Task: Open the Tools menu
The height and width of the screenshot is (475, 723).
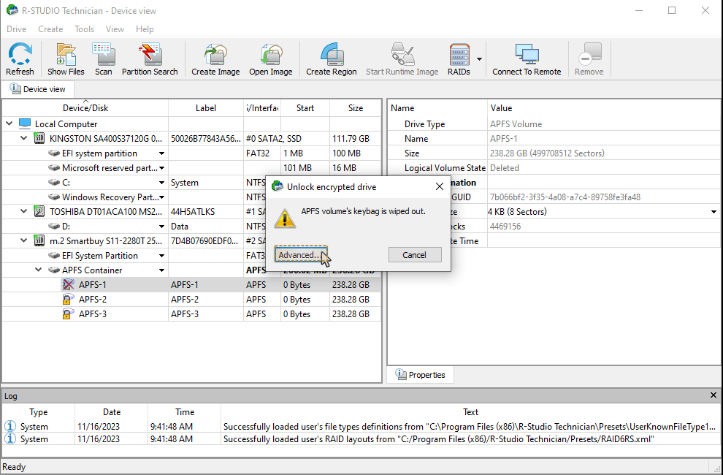Action: tap(85, 29)
